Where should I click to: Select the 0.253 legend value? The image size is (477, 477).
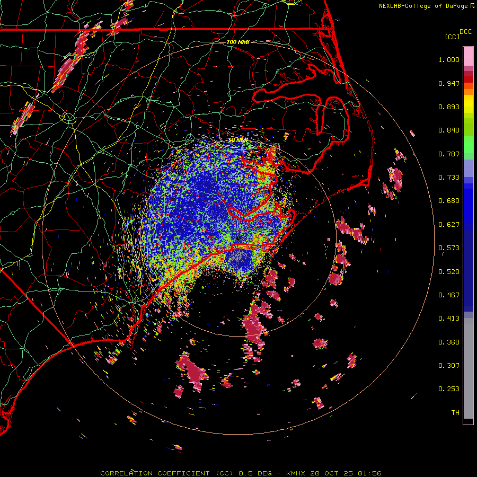449,389
